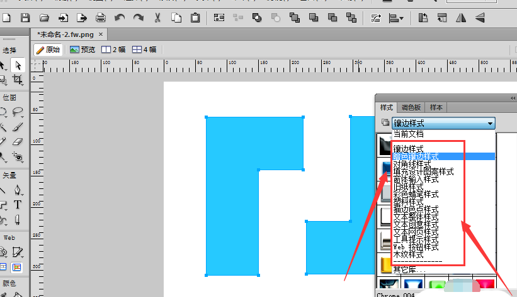Close the 未命名-2.fw.png document tab
517x297 pixels.
[x=101, y=34]
